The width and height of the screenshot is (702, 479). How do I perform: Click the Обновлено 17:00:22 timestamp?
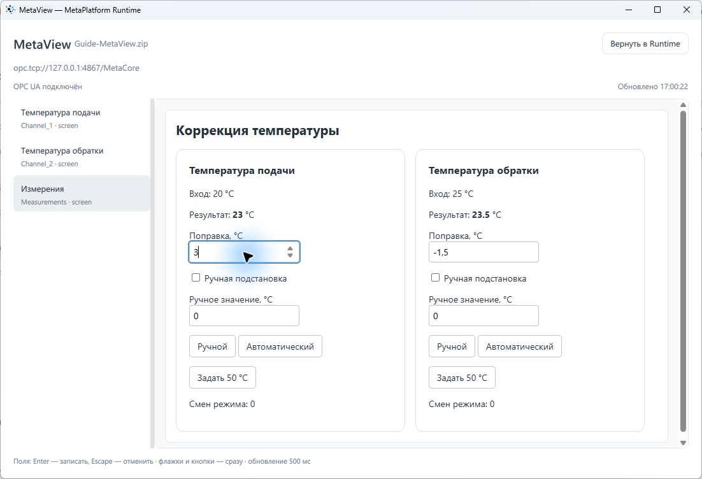click(653, 87)
